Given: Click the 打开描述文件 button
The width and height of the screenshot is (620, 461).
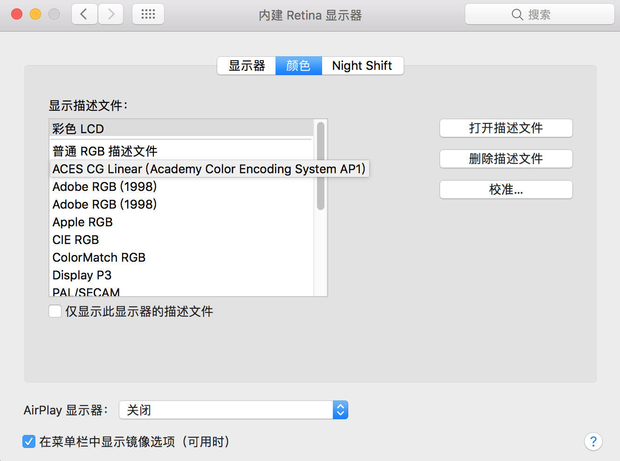Looking at the screenshot, I should (x=506, y=128).
